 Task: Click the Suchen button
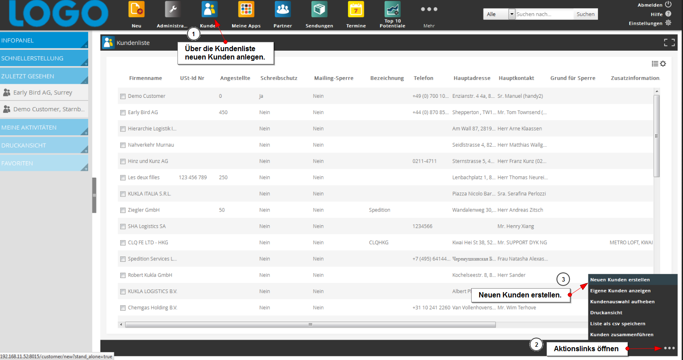coord(585,14)
